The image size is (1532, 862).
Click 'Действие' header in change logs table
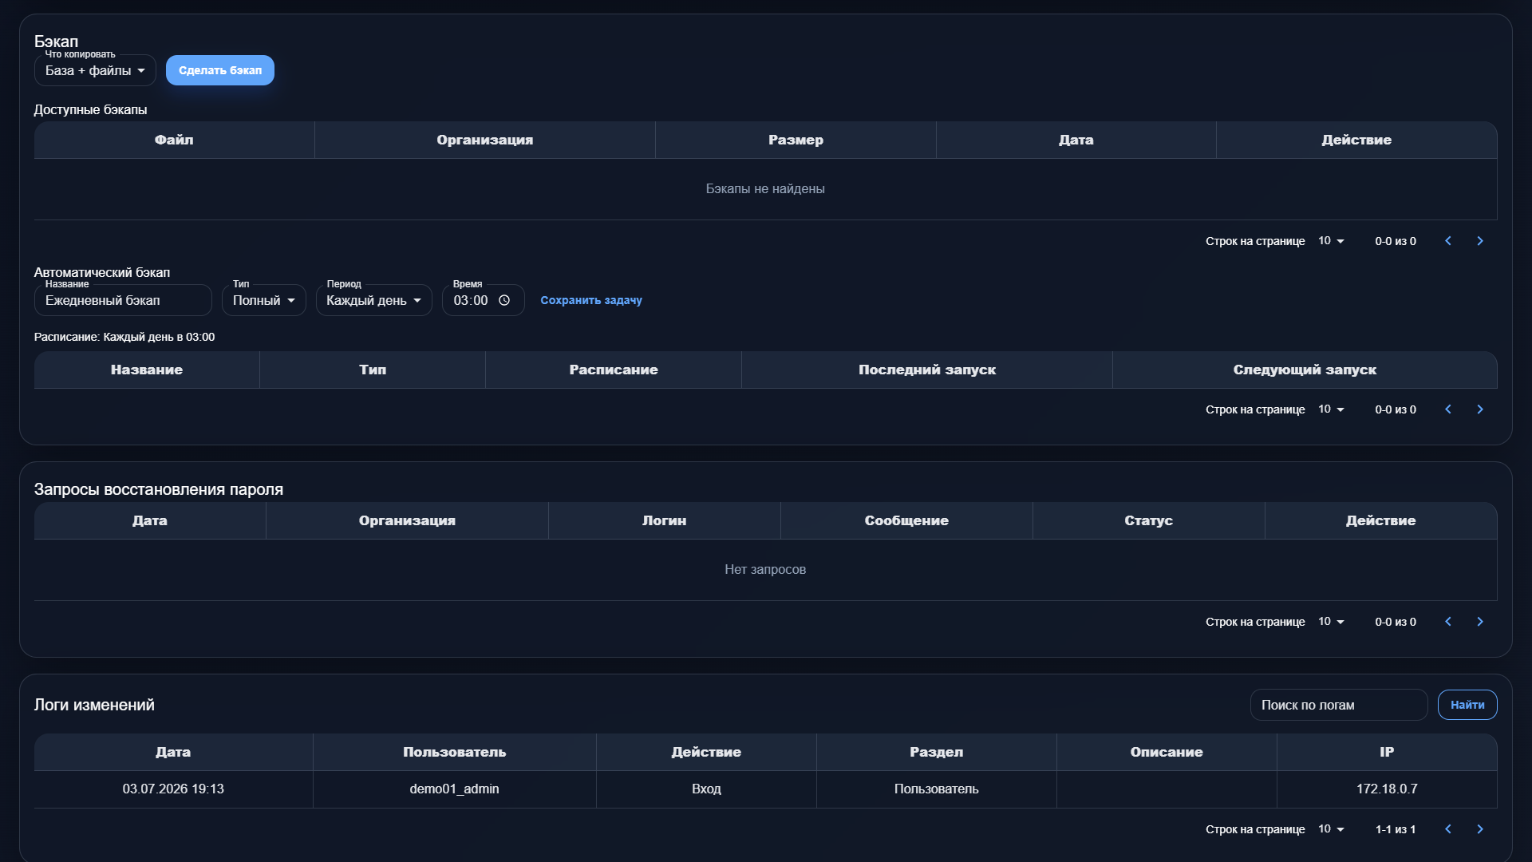click(706, 752)
